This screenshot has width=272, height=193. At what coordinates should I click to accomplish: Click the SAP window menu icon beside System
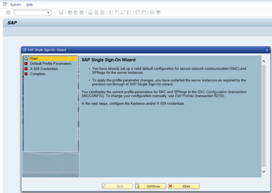point(5,4)
